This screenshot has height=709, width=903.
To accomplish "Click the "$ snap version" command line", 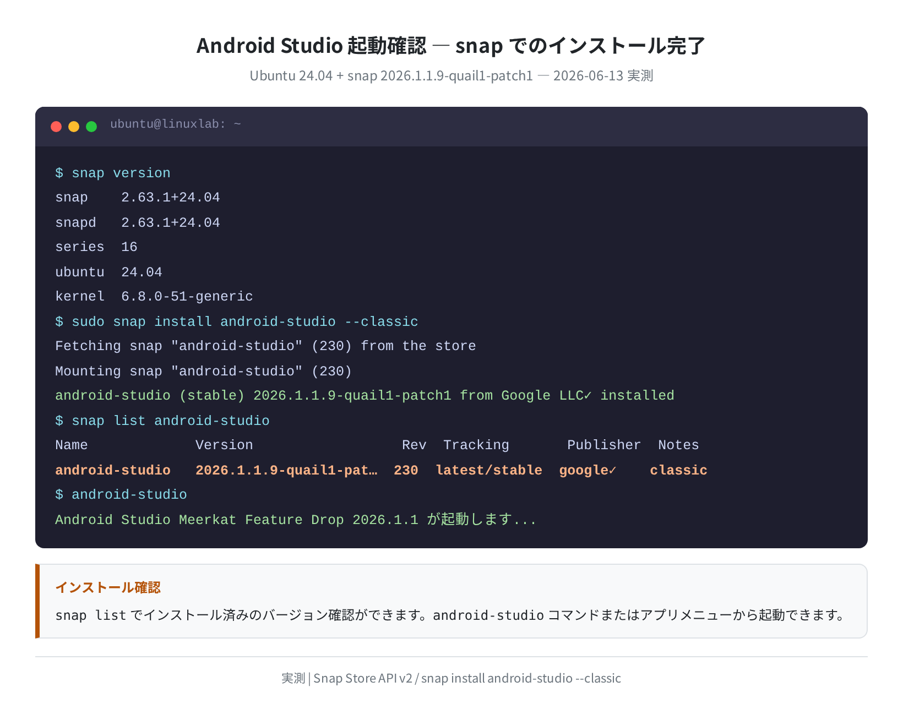I will (x=113, y=173).
